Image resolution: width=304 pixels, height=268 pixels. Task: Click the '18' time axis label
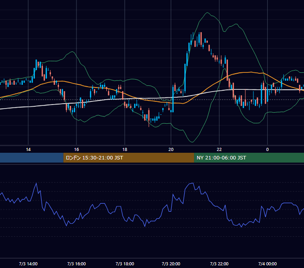click(x=125, y=149)
